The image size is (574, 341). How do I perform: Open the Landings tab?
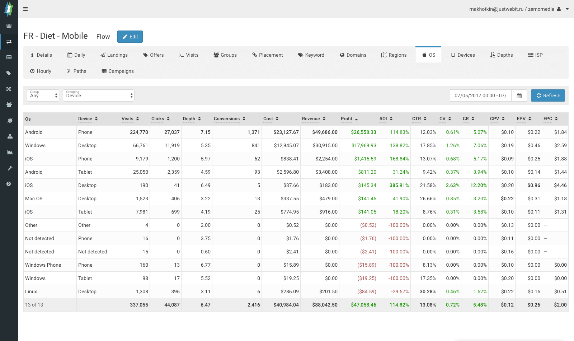pyautogui.click(x=114, y=55)
